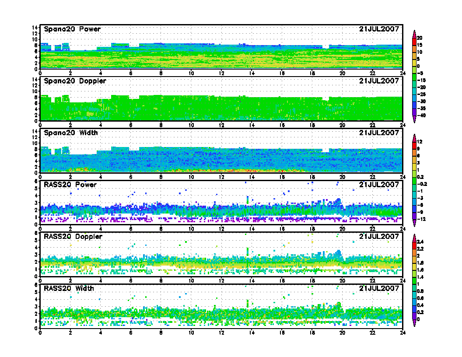The image size is (462, 357).
Task: Click the purple lower arrow tip of bottom colorbar
Action: (414, 323)
